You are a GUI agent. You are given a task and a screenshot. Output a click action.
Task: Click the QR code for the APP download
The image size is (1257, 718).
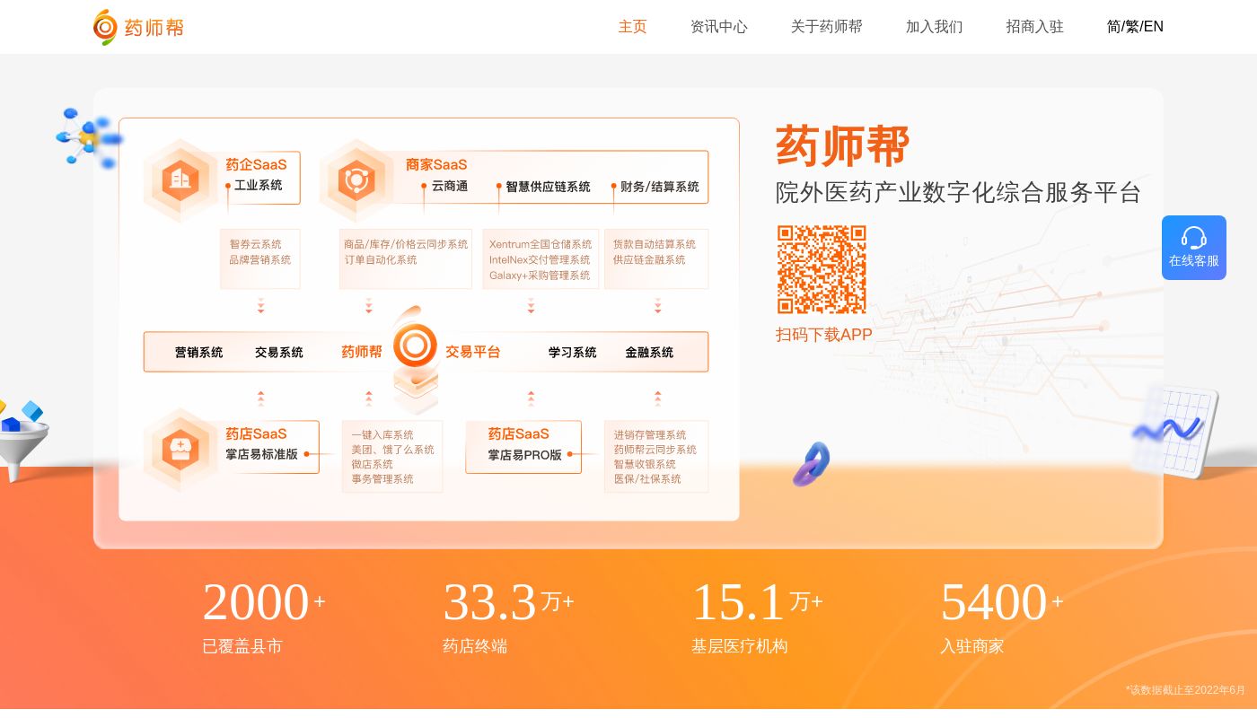click(822, 269)
